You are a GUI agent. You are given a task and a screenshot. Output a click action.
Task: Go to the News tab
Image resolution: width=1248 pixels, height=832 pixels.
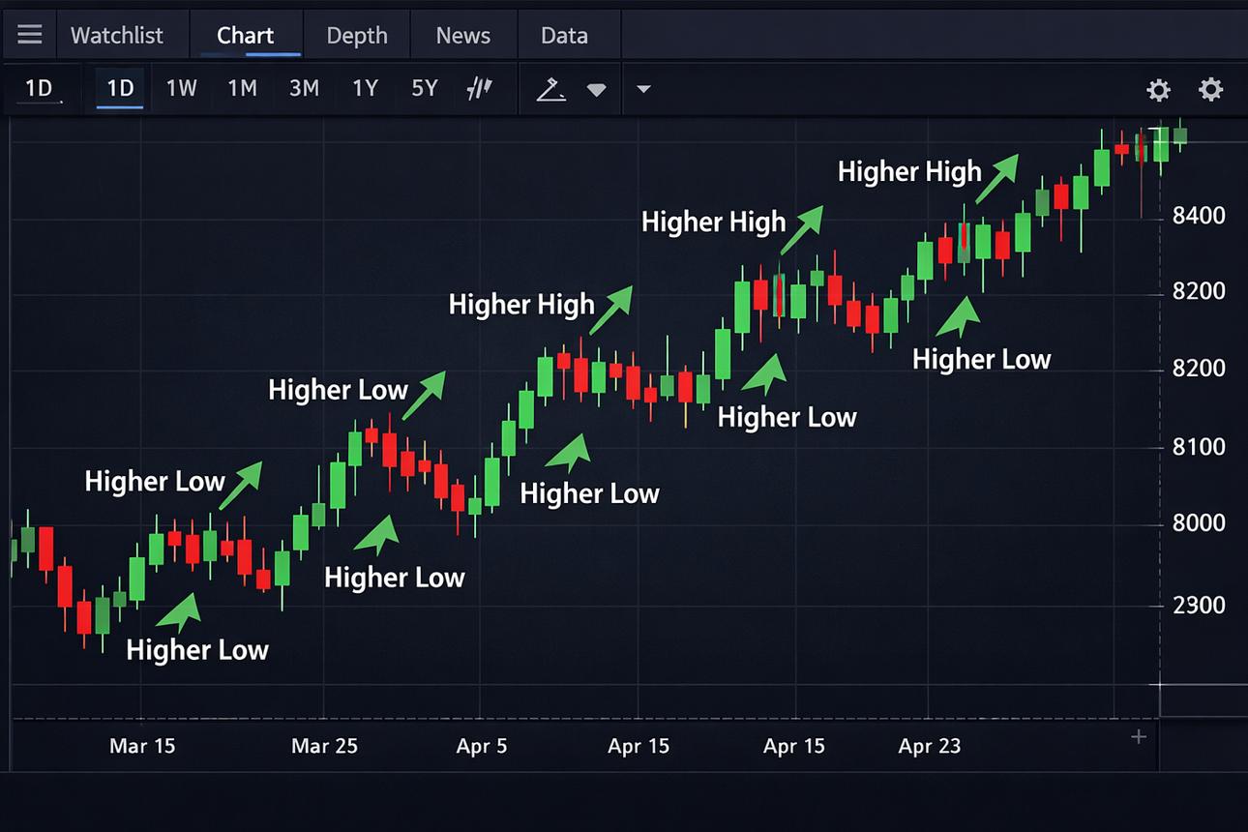(463, 36)
